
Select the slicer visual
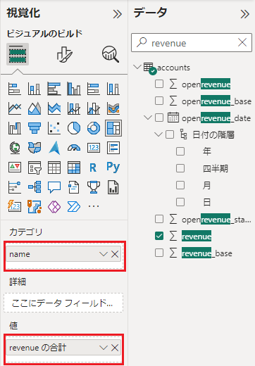(35, 168)
